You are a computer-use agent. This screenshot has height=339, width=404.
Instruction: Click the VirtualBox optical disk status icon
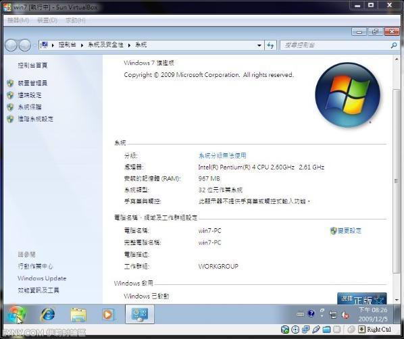295,330
